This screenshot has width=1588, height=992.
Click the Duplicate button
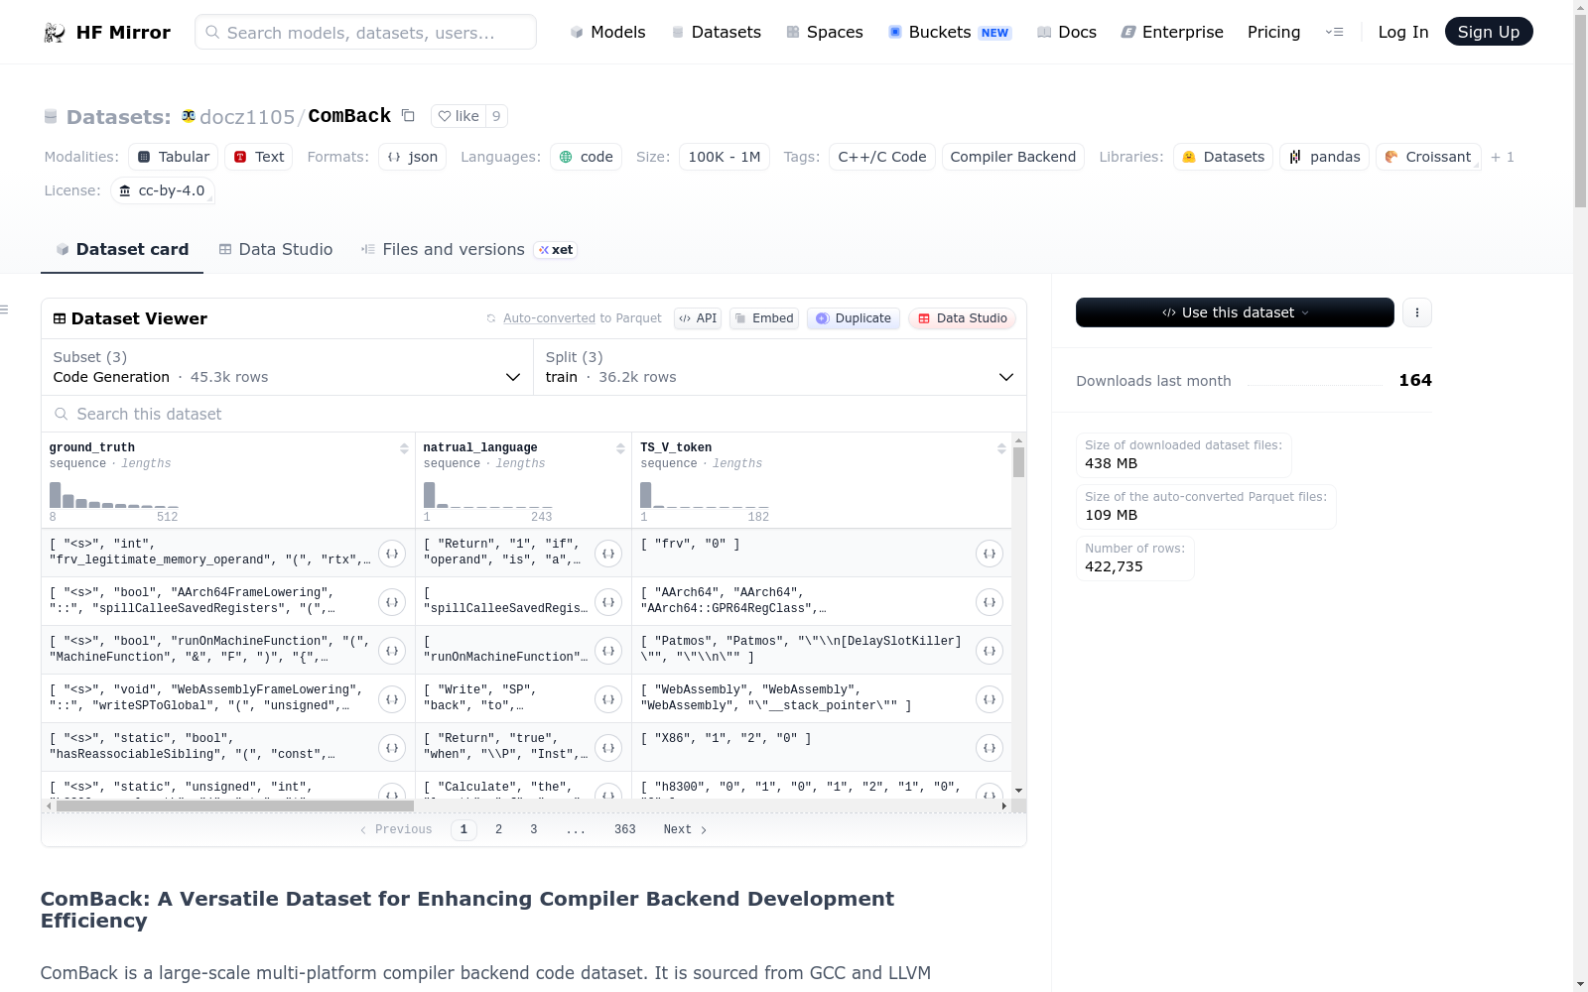pos(854,318)
